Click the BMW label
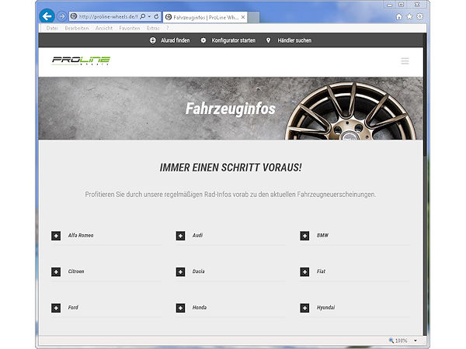The width and height of the screenshot is (466, 349). click(322, 235)
